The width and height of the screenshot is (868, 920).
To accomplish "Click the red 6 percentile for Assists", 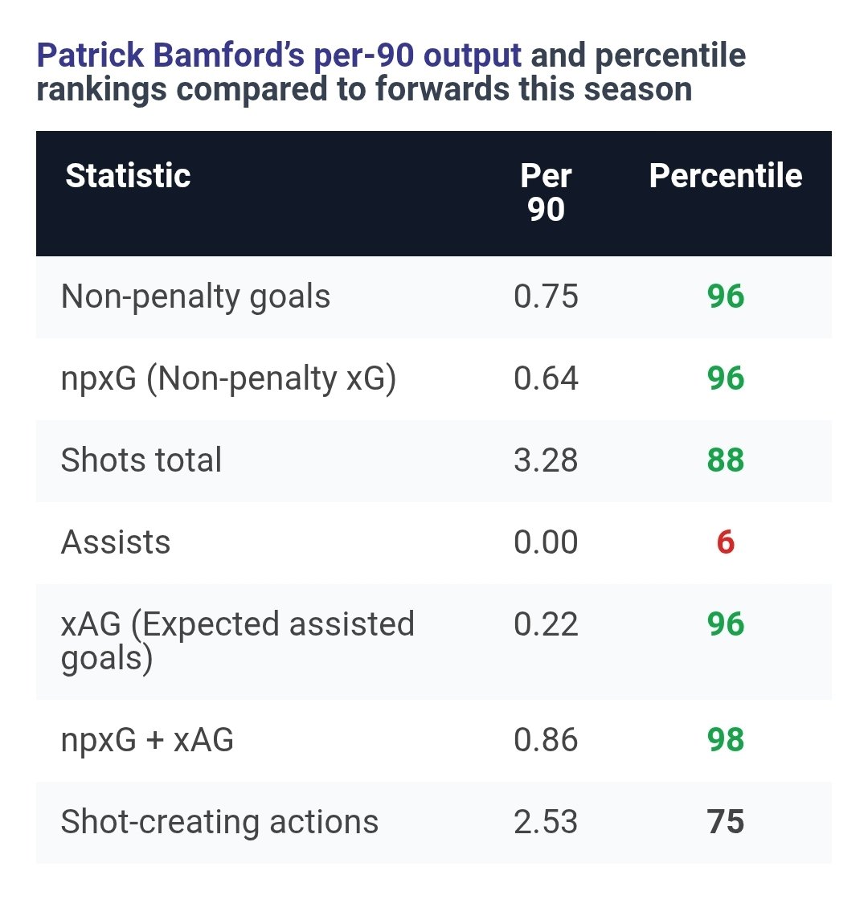I will tap(726, 542).
